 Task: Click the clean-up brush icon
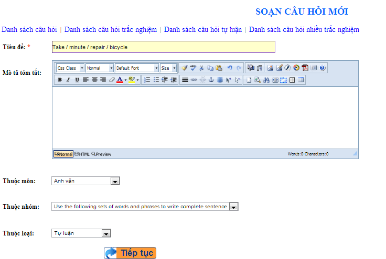click(185, 68)
